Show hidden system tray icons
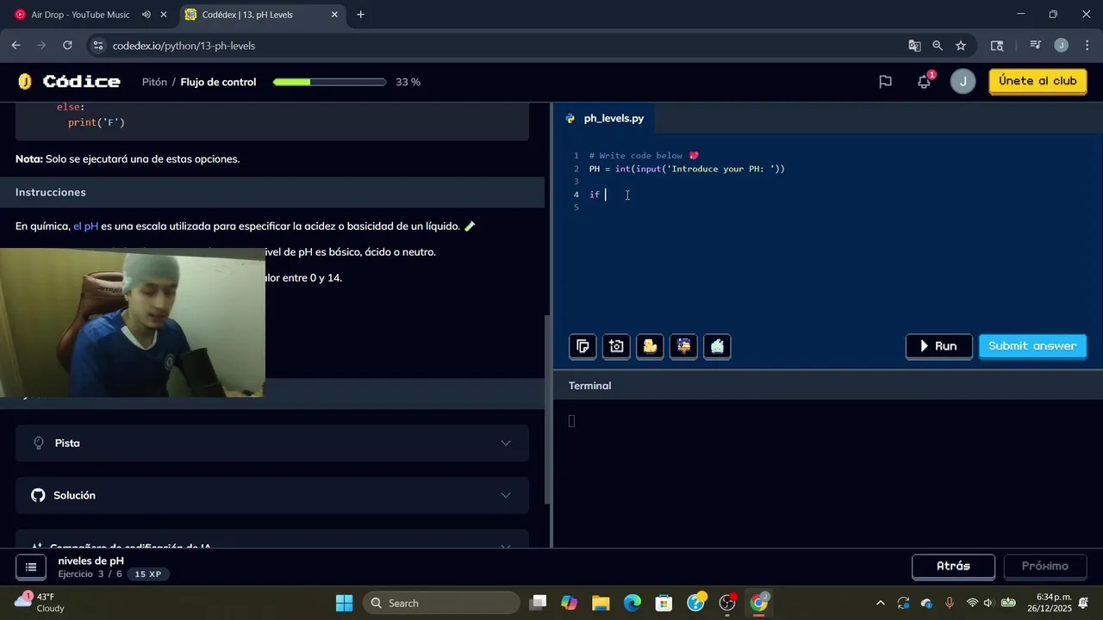 880,603
